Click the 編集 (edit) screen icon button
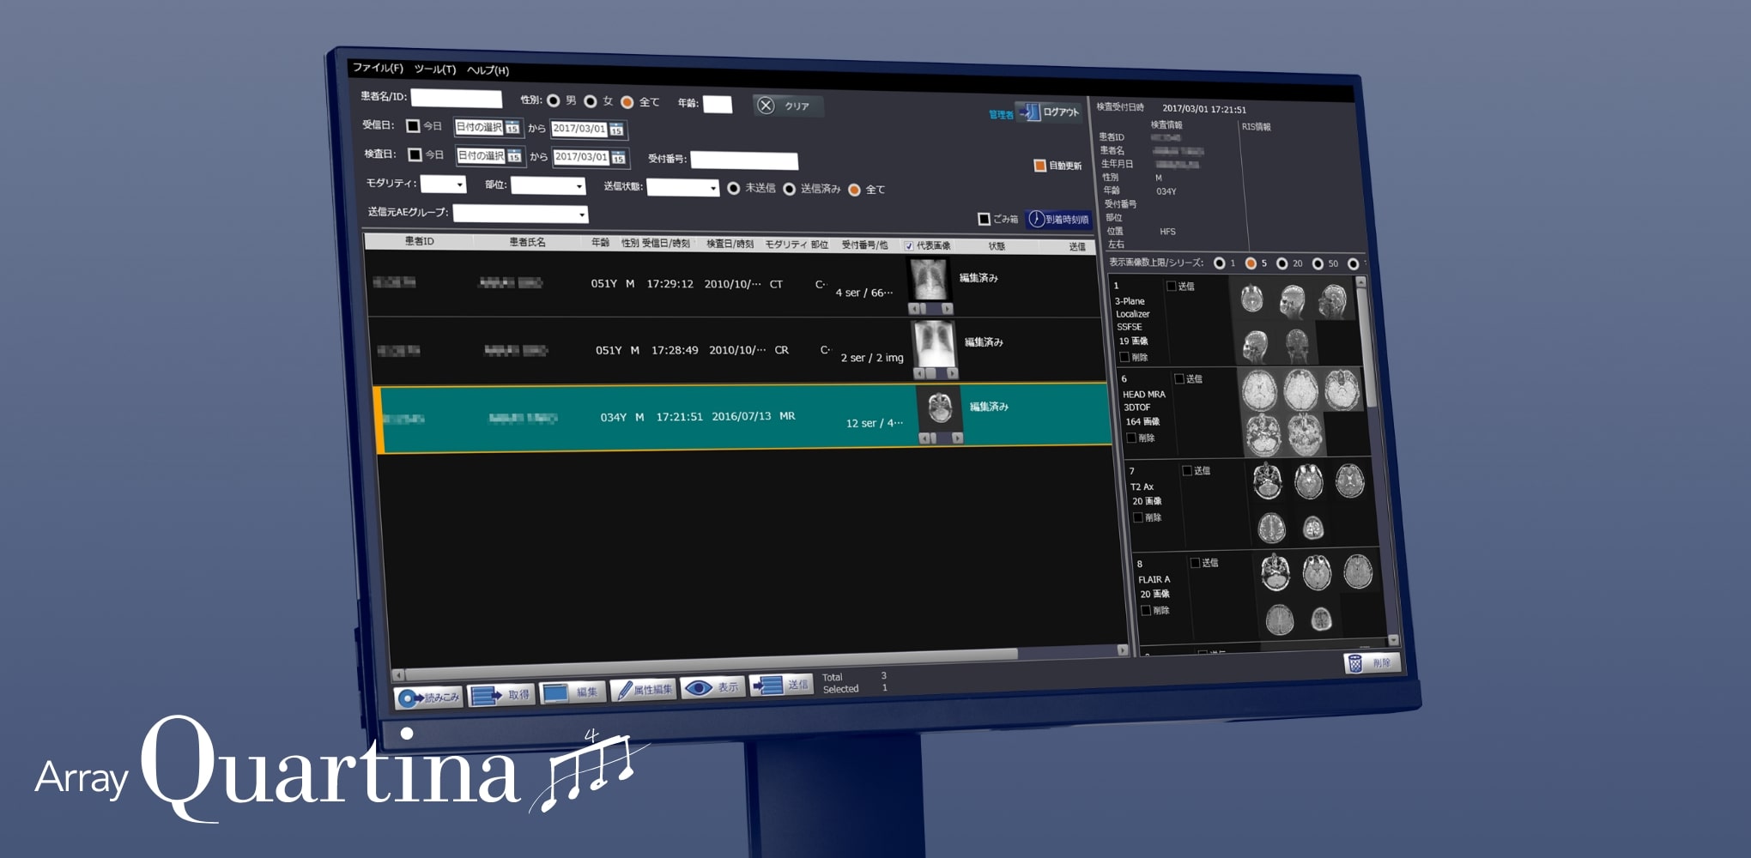 573,692
